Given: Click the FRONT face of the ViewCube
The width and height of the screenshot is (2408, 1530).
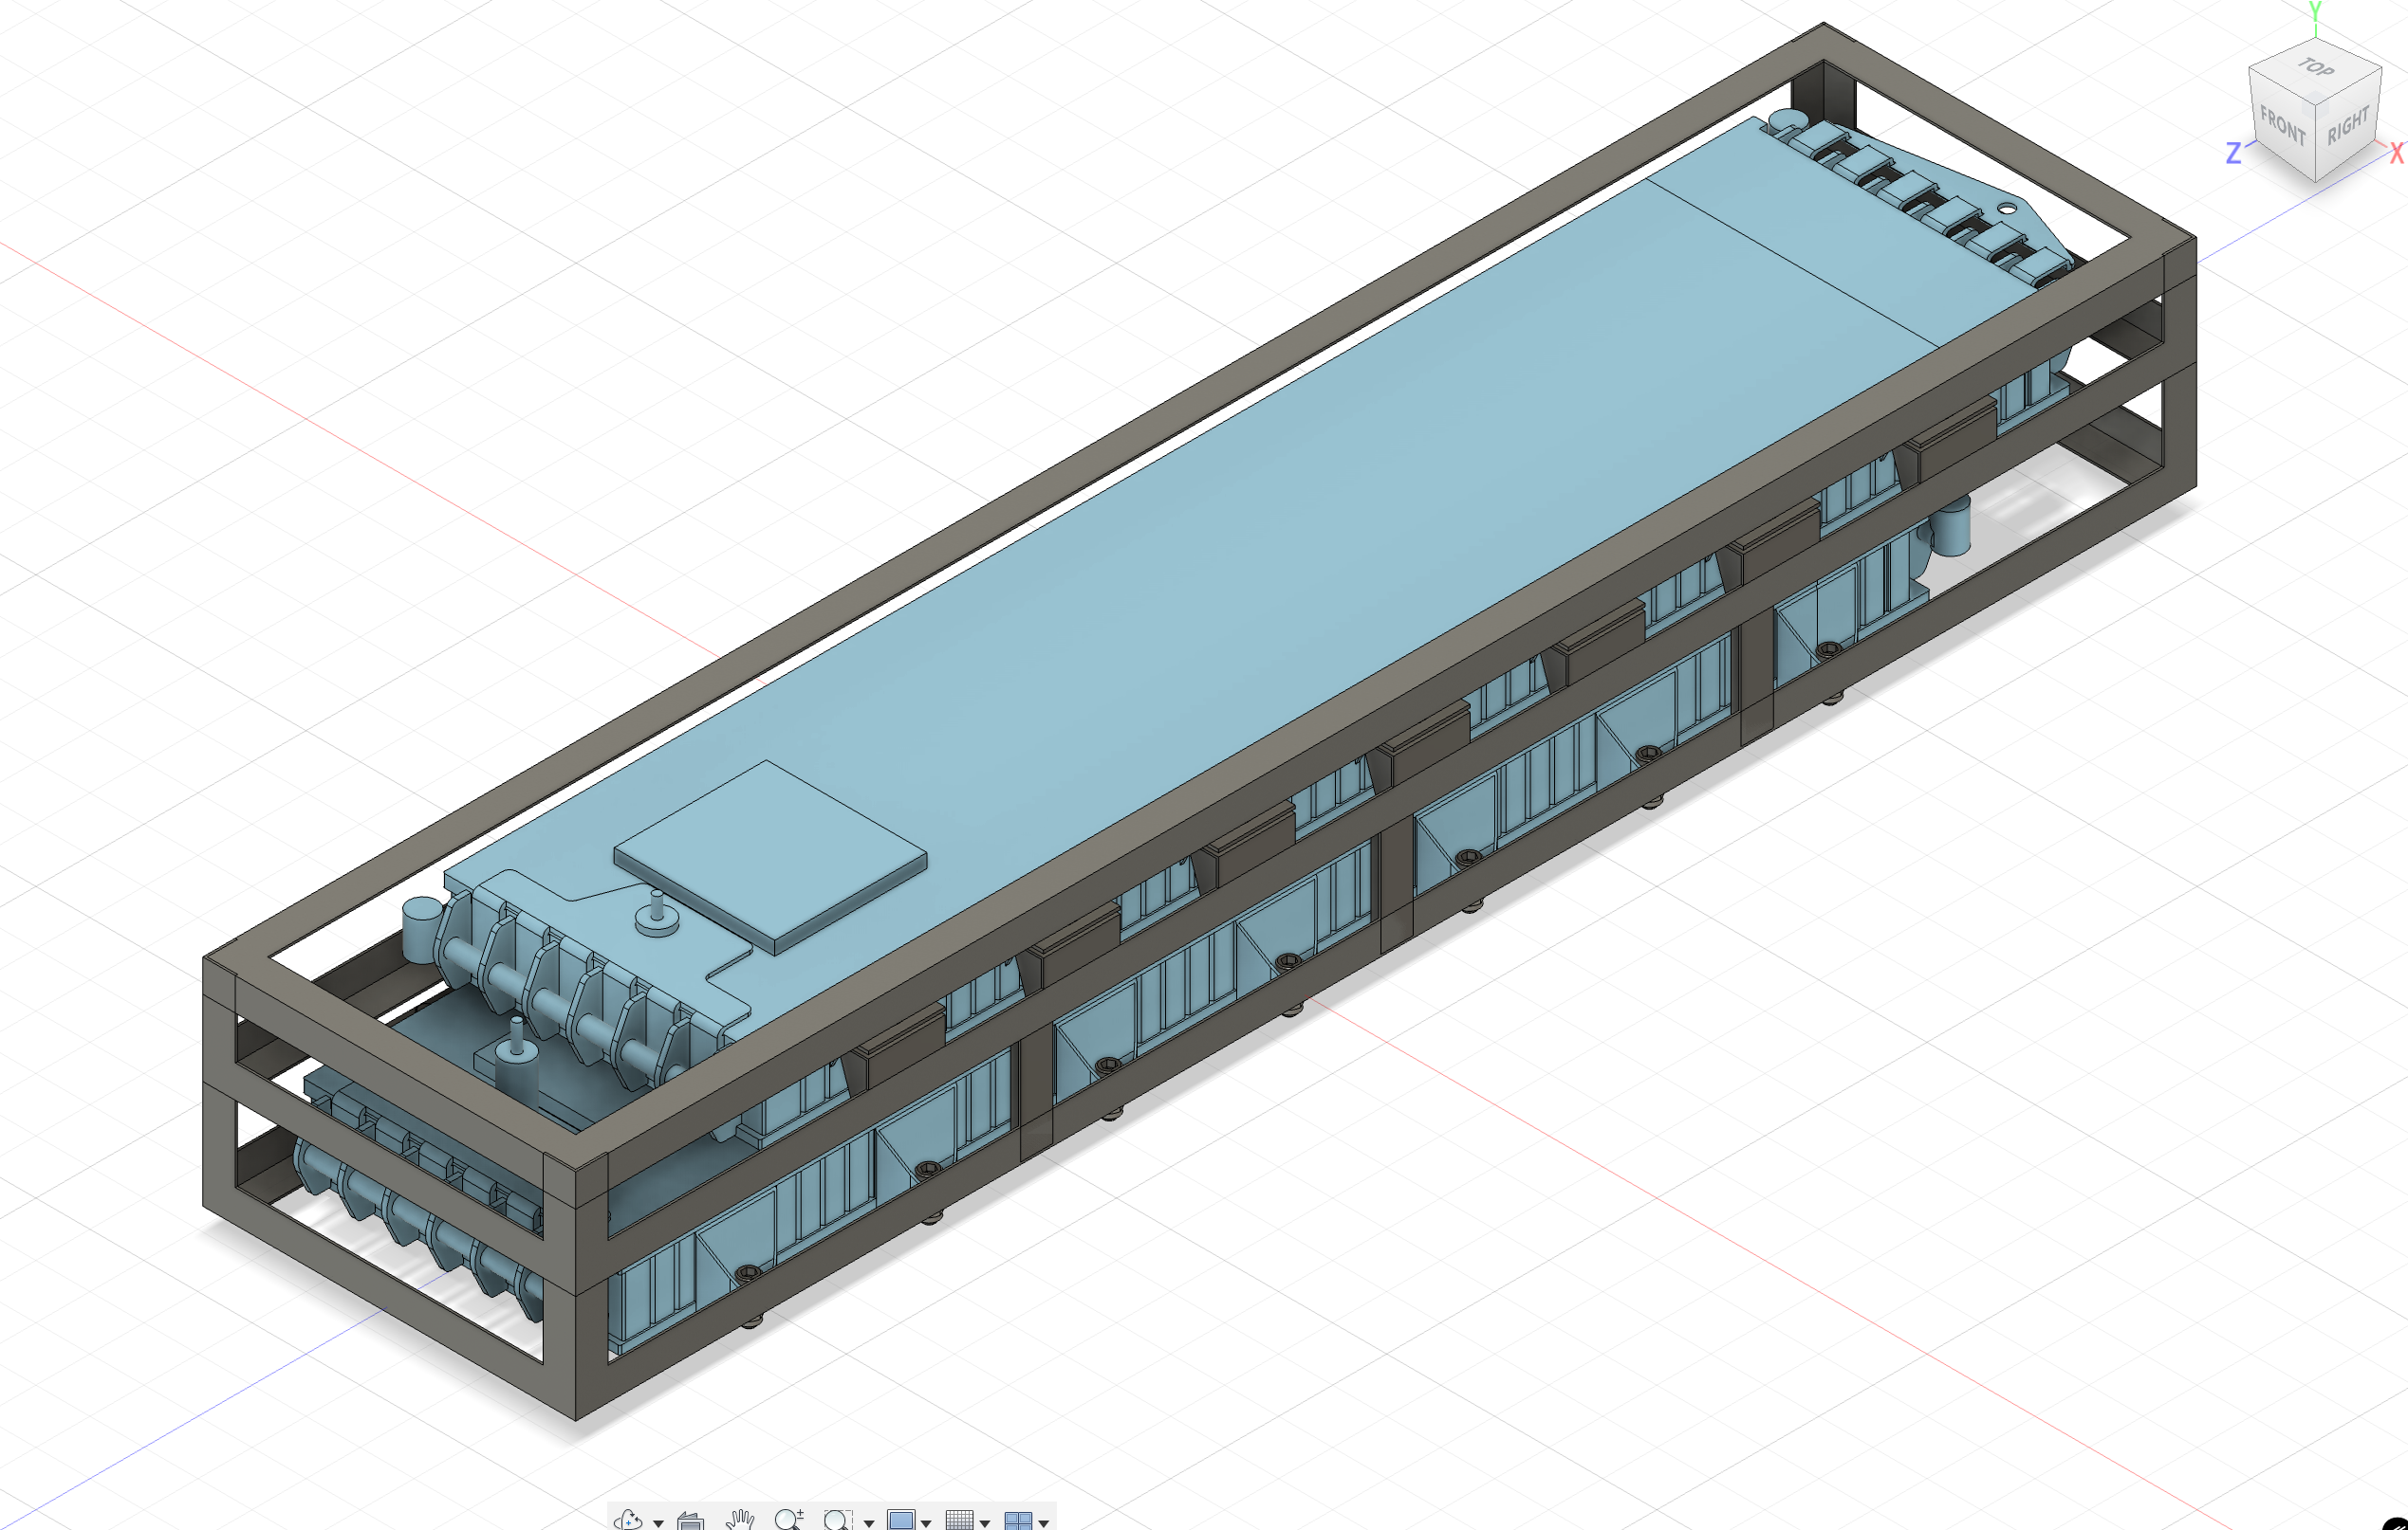Looking at the screenshot, I should (2282, 126).
